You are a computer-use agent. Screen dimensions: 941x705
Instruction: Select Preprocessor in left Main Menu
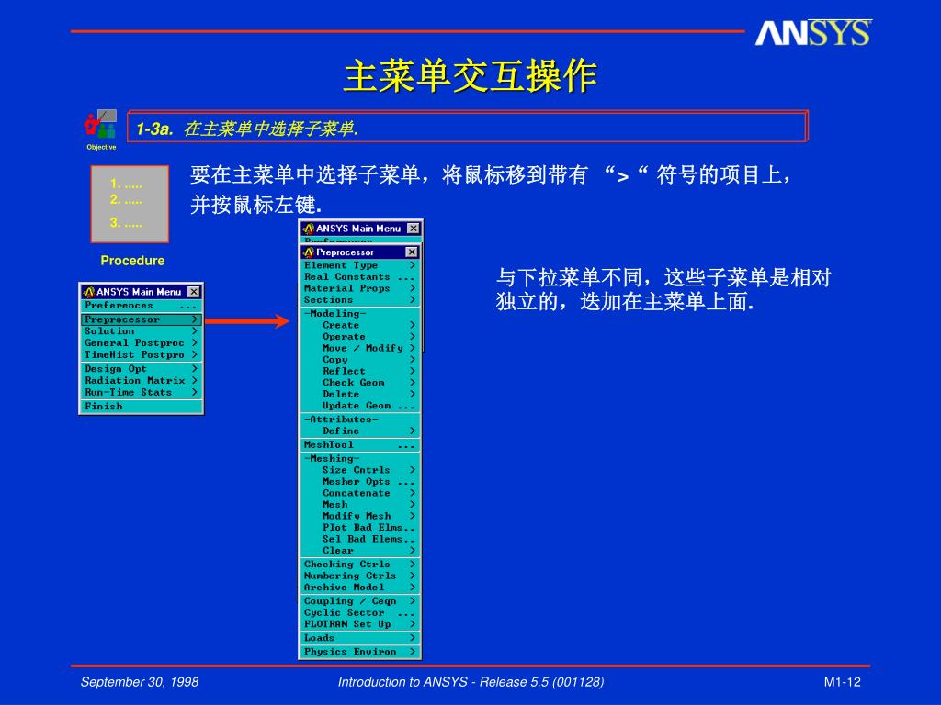(141, 319)
